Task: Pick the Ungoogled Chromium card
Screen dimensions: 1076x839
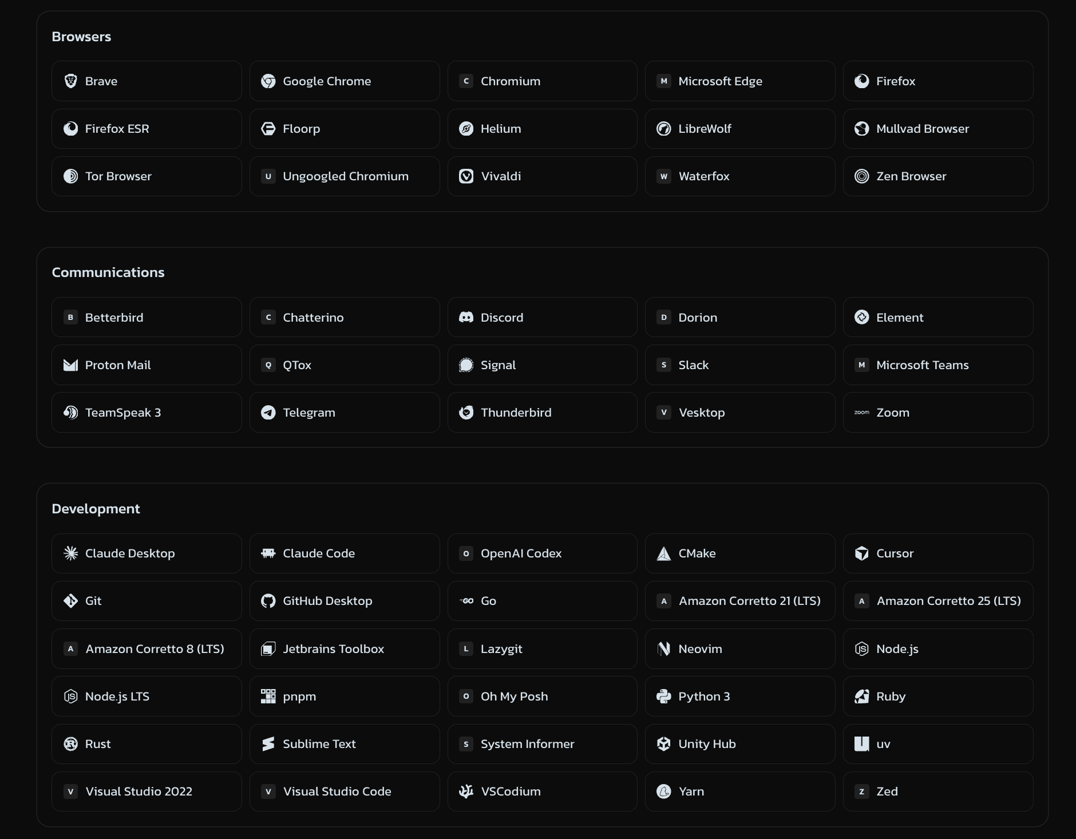Action: tap(345, 176)
